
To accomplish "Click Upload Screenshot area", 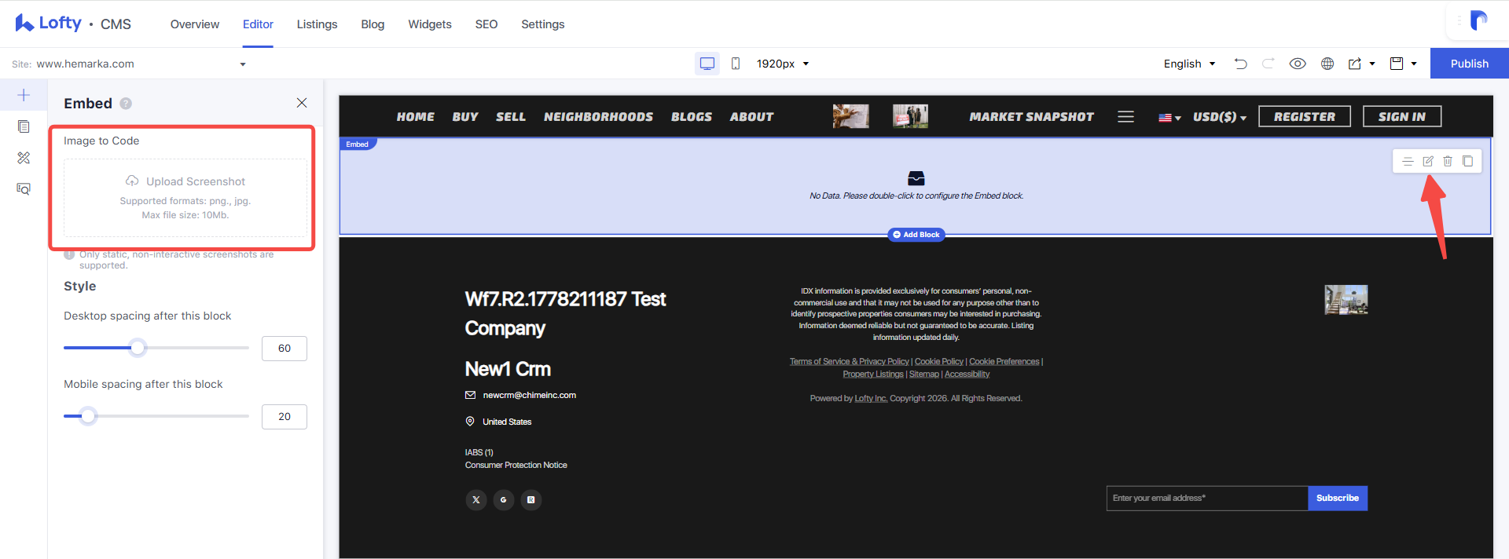I will (185, 198).
